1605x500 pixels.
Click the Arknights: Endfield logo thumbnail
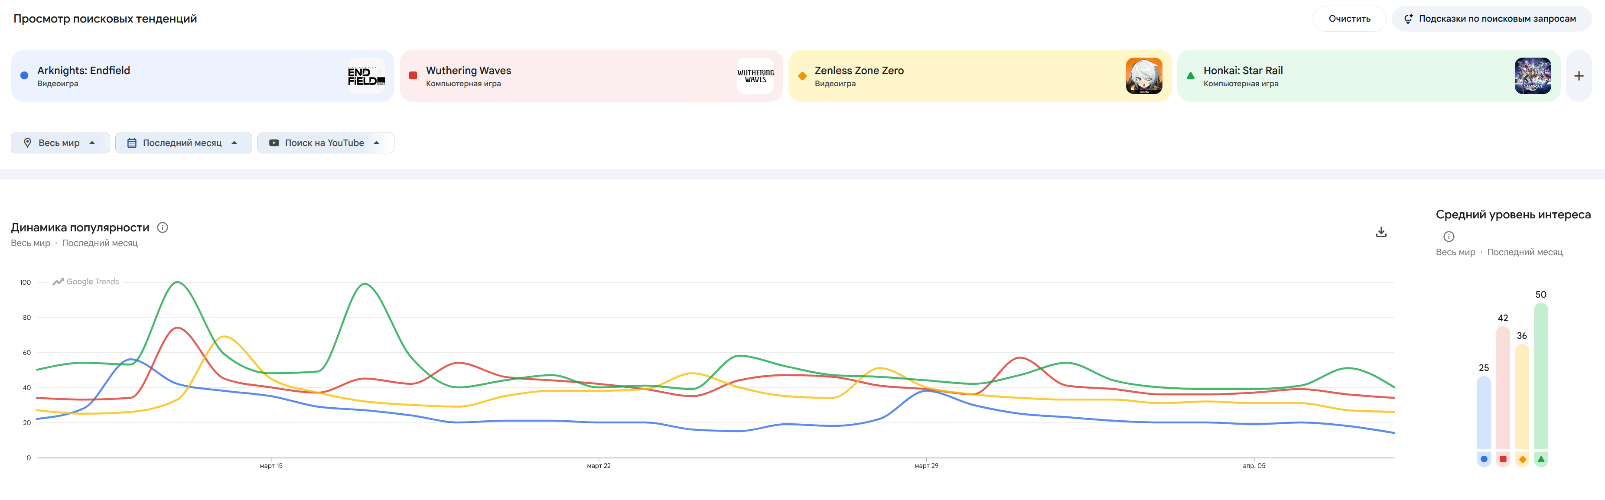tap(366, 76)
